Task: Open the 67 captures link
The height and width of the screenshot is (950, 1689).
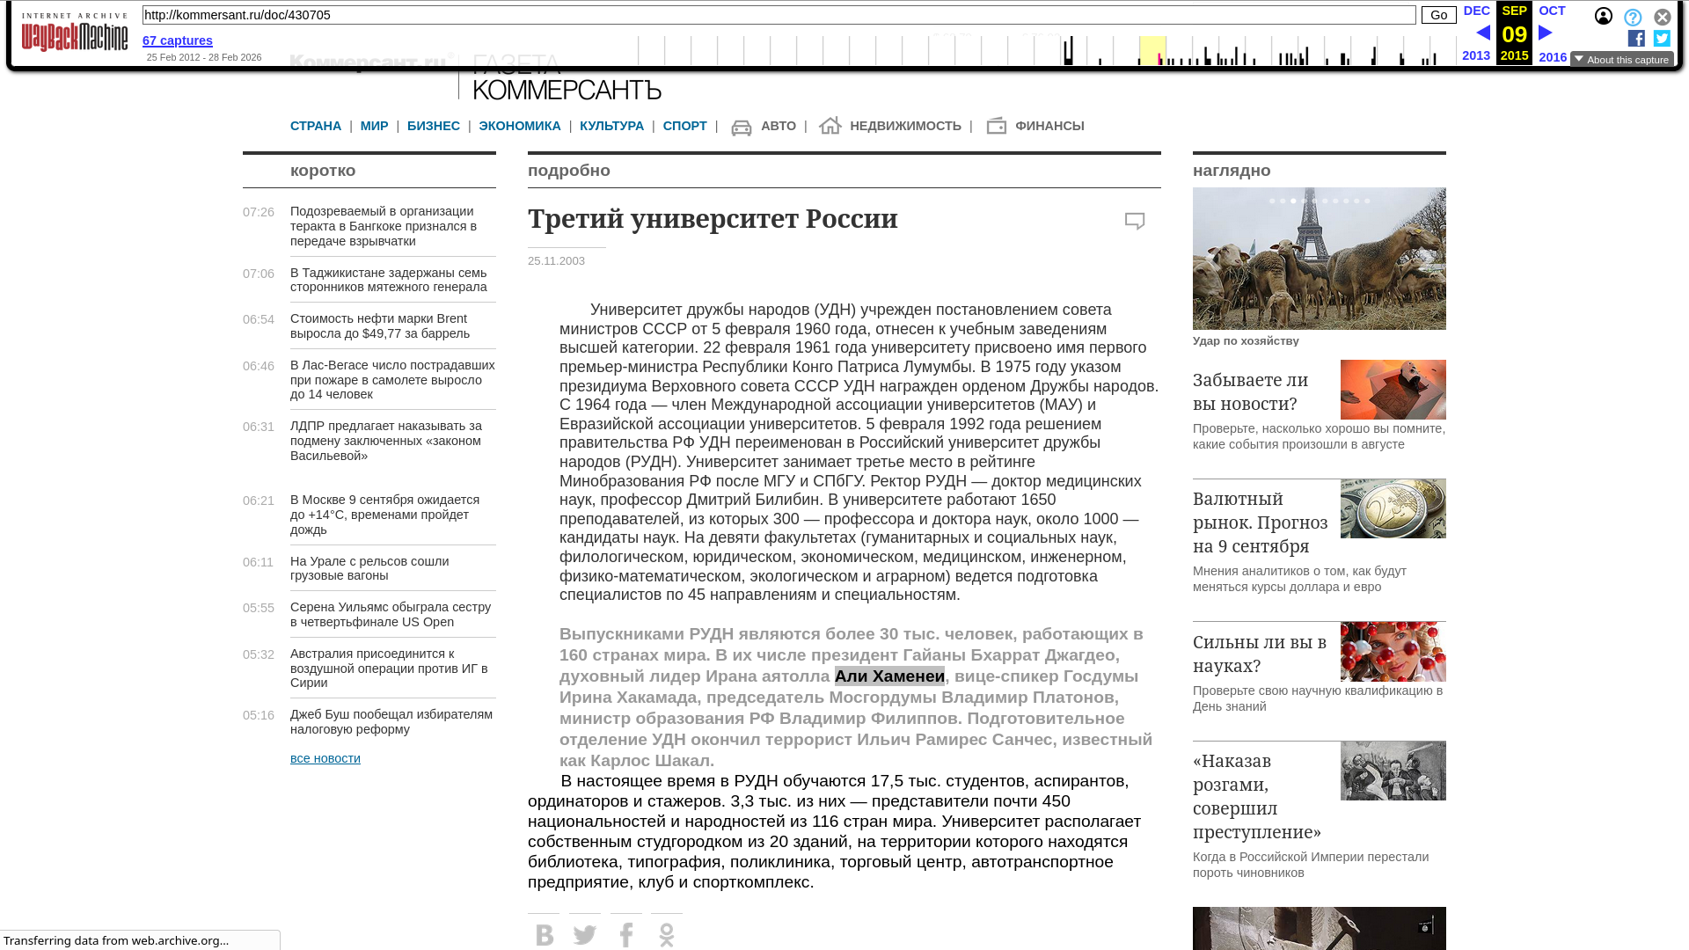Action: 178,41
